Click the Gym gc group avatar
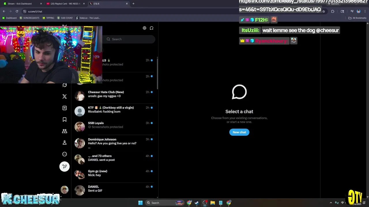369x207 pixels. click(80, 174)
